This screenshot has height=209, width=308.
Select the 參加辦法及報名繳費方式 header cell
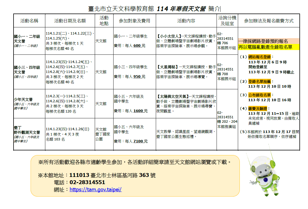click(x=268, y=21)
